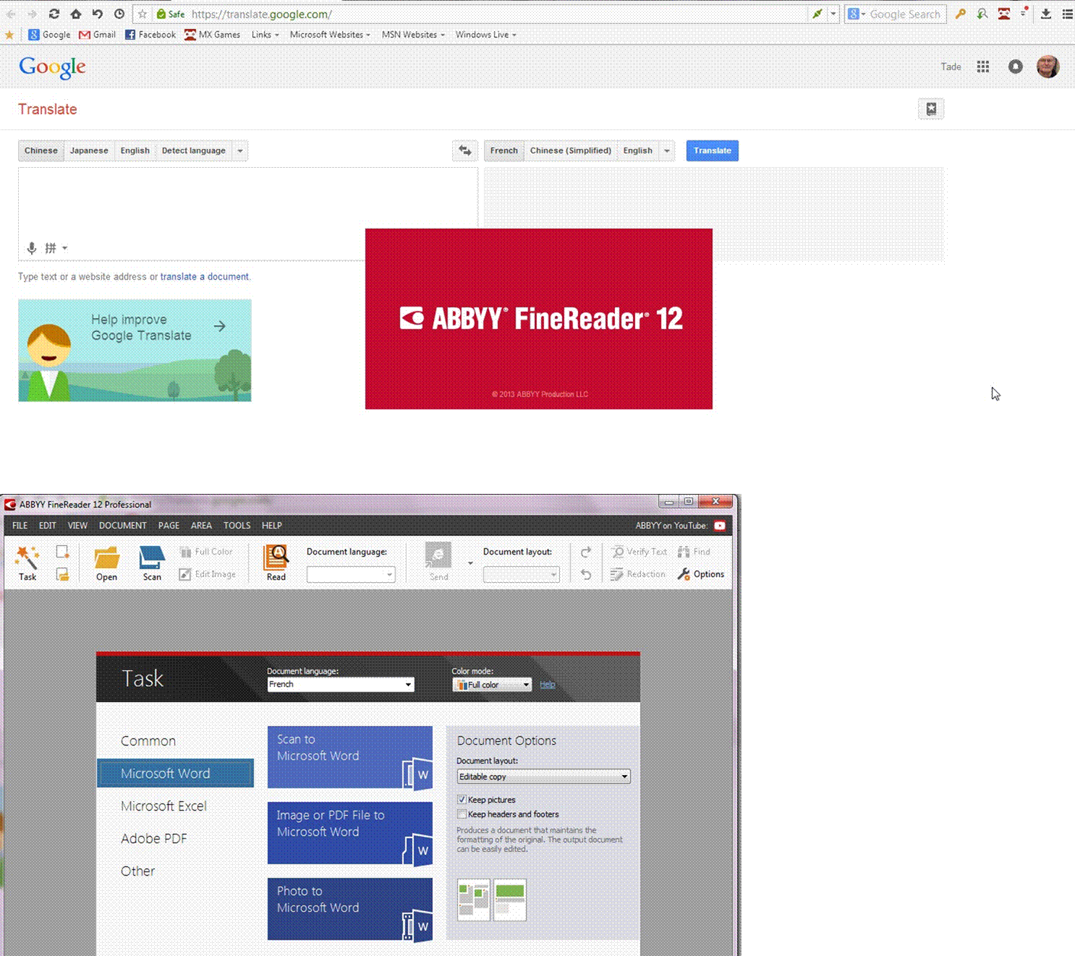1075x956 pixels.
Task: Expand the Microsoft Websites bookmarks folder
Action: tap(330, 35)
